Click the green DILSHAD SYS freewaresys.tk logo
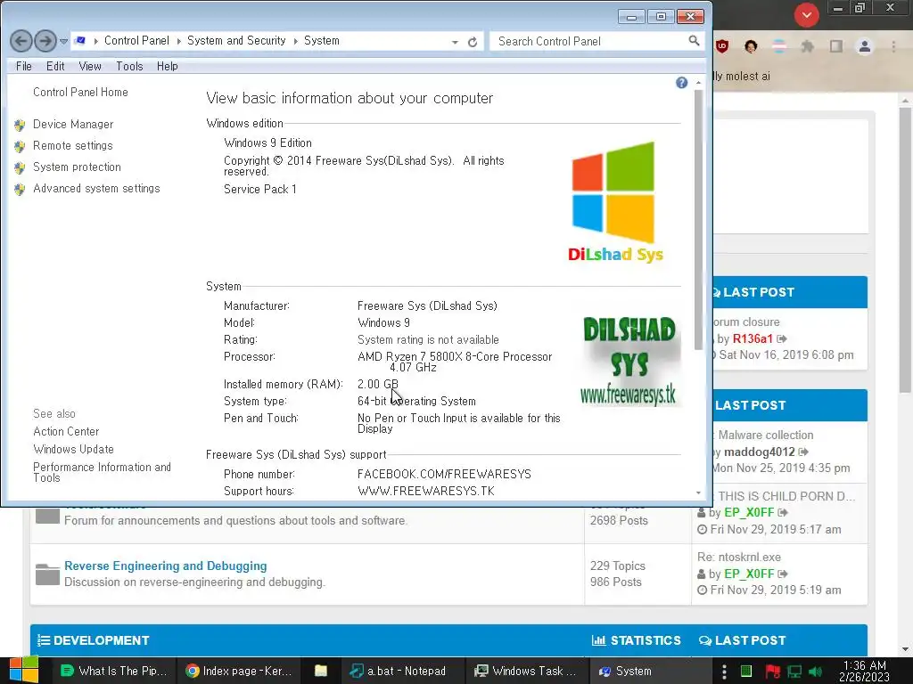 tap(629, 361)
